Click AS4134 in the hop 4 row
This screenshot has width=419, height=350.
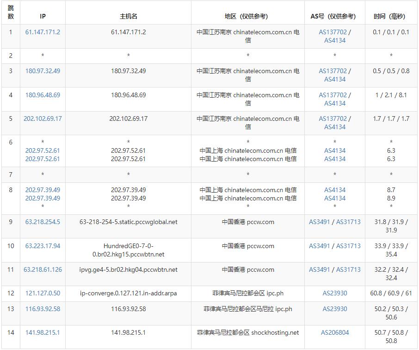click(335, 103)
